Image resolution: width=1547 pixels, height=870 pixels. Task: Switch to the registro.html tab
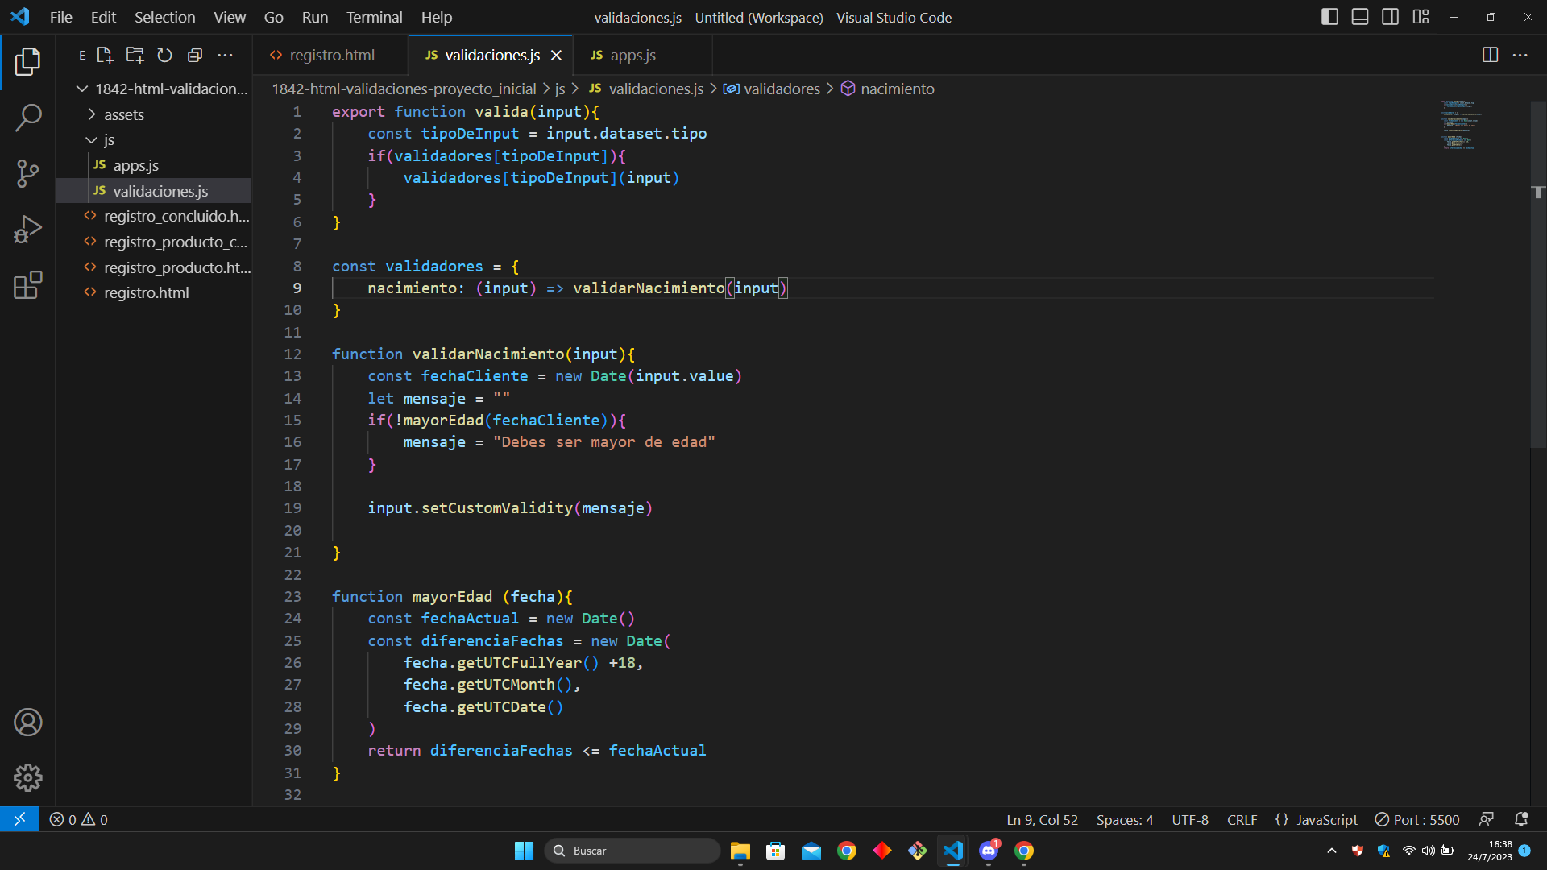(330, 55)
